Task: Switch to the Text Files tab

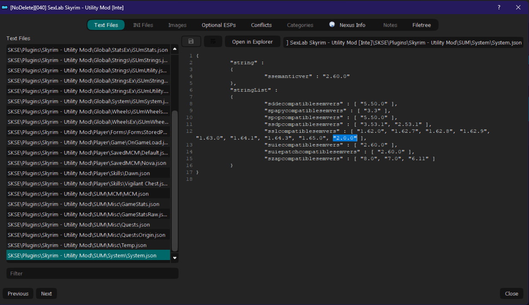Action: [x=106, y=25]
